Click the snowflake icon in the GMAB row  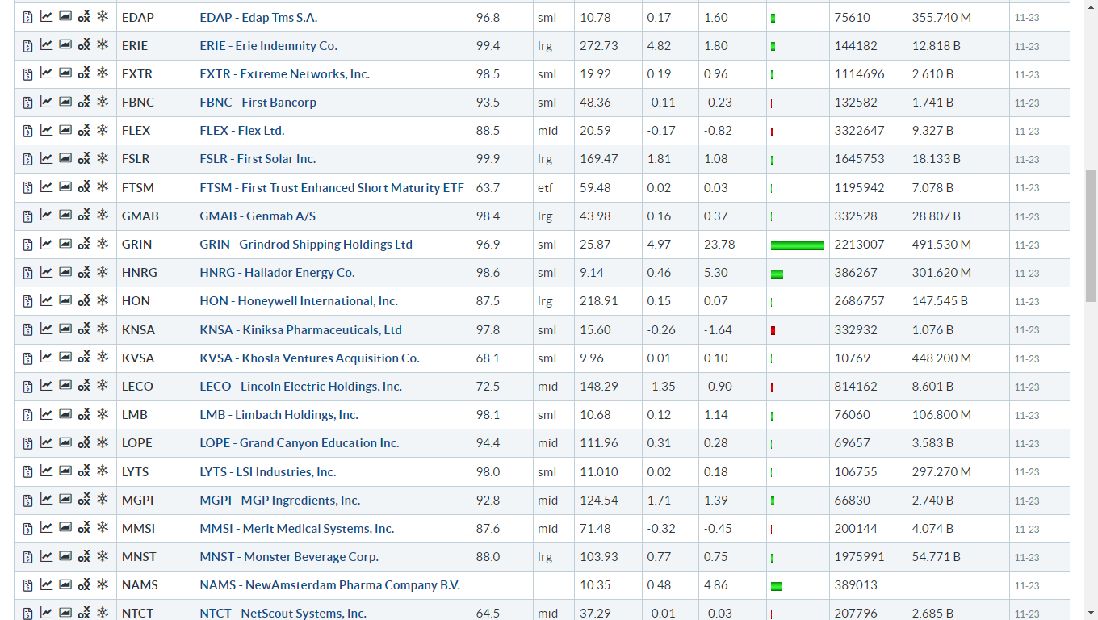coord(103,216)
